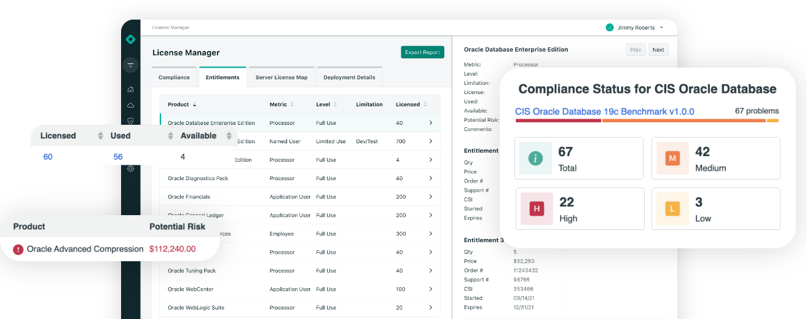Screen dimensions: 807x319
Task: Click the License Manager breadcrumb text
Action: pyautogui.click(x=171, y=28)
